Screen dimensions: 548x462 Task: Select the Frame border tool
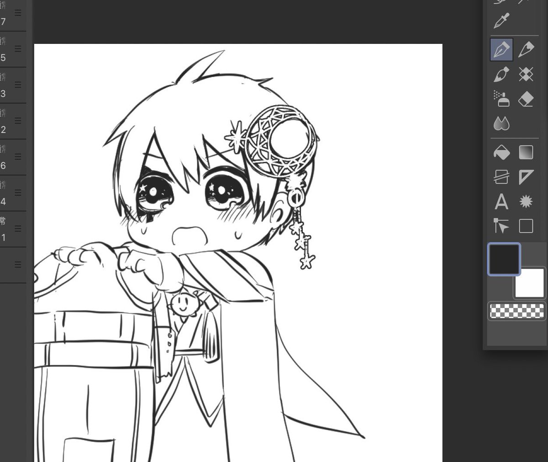(x=501, y=177)
